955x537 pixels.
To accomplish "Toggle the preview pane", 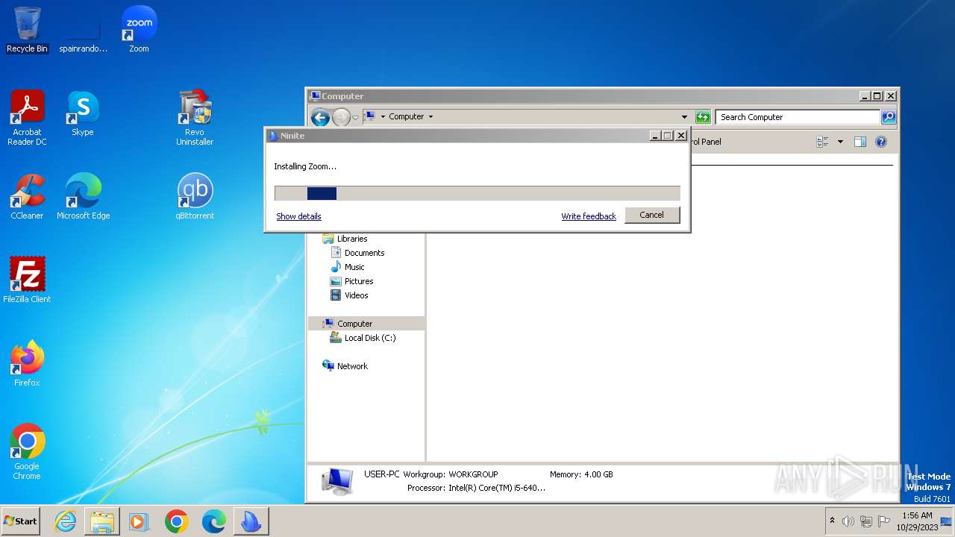I will (859, 142).
